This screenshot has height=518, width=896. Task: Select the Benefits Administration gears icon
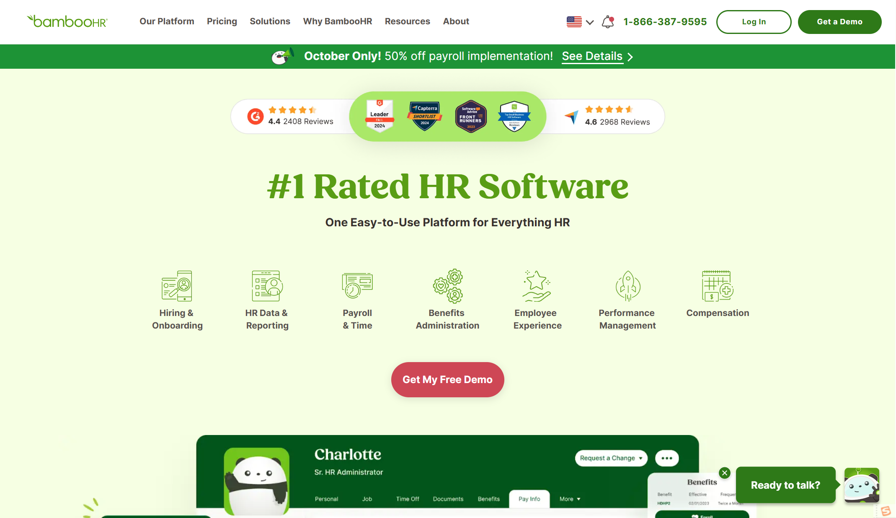[447, 286]
